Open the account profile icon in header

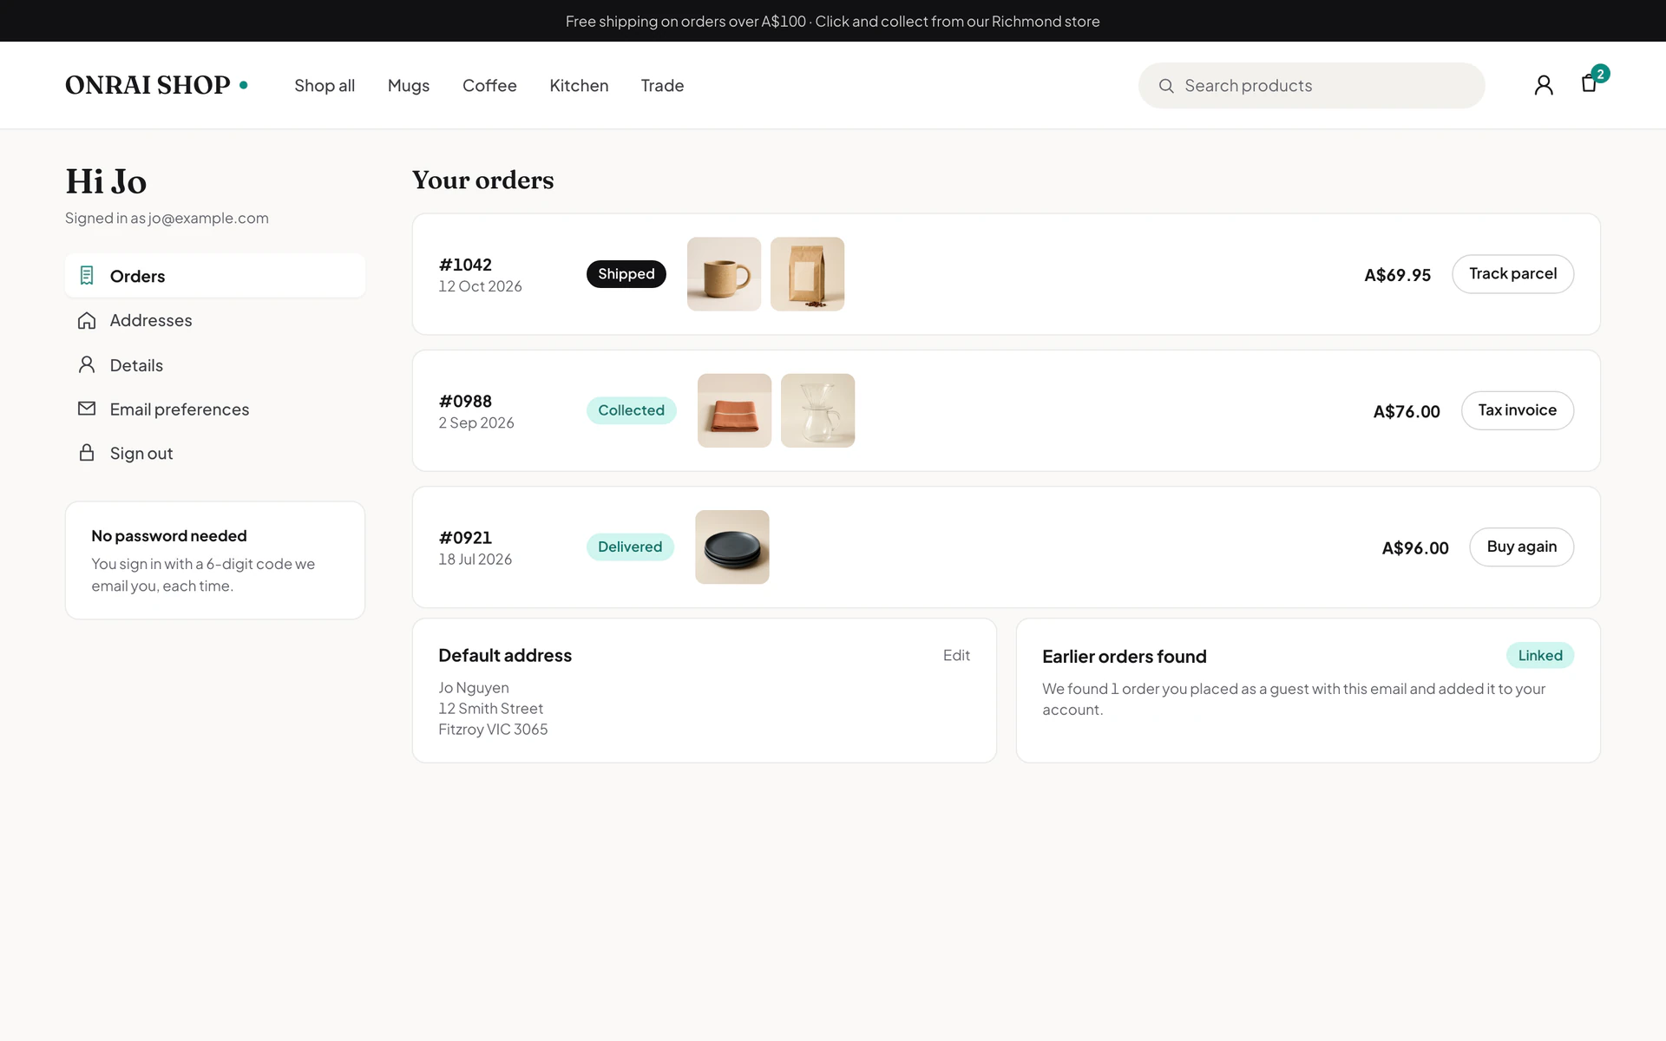point(1544,85)
